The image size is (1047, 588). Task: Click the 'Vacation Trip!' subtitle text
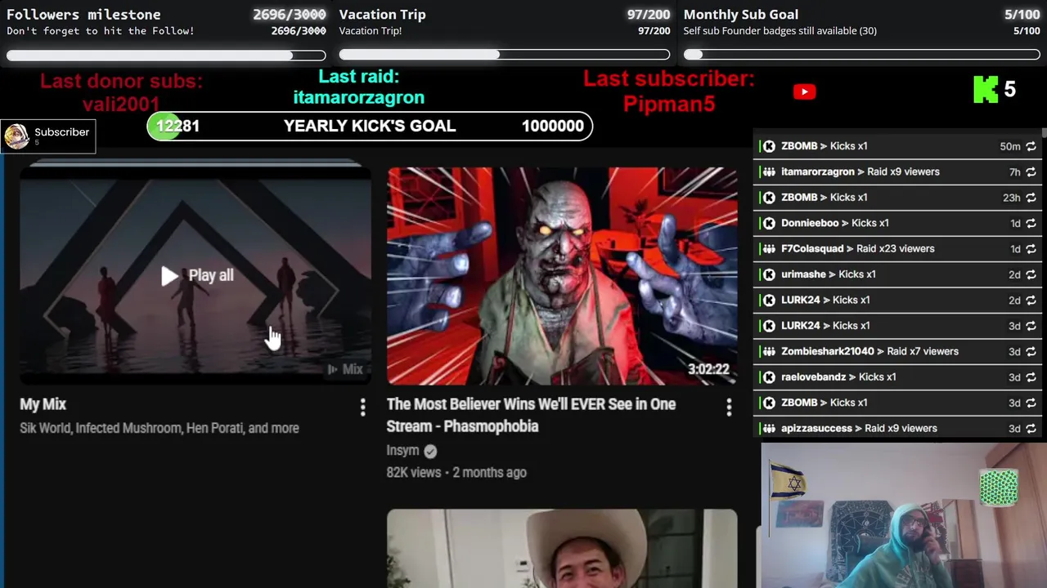click(x=371, y=31)
